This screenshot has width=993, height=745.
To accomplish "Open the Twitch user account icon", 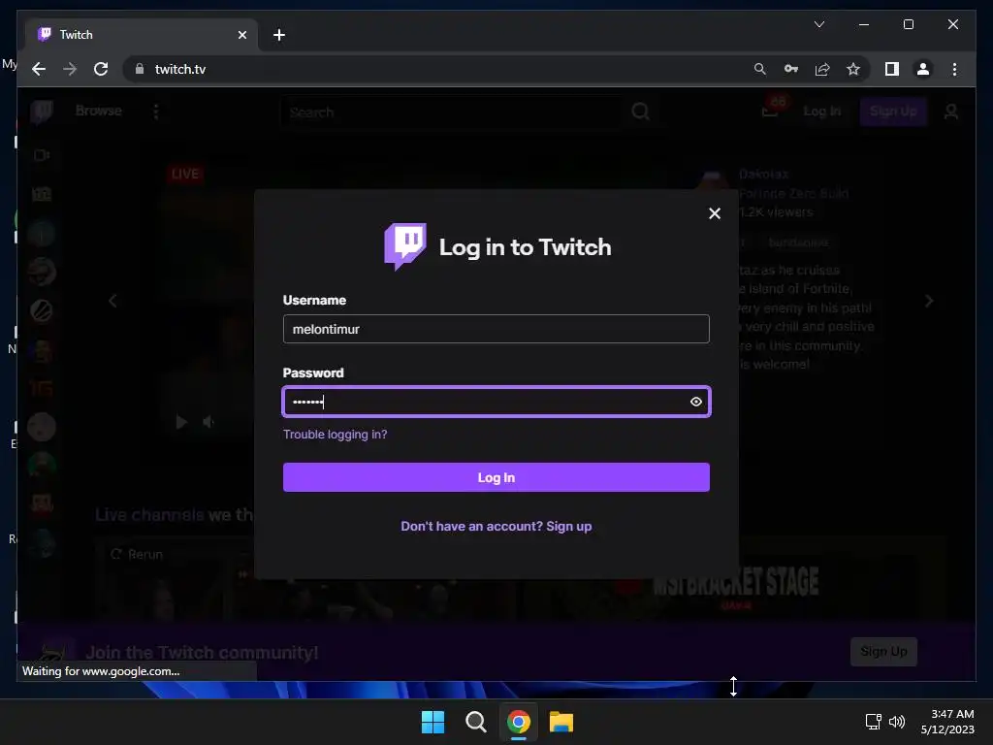I will [950, 112].
